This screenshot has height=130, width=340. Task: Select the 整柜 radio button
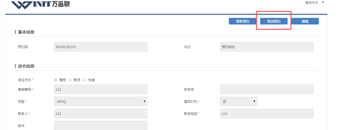(56, 80)
